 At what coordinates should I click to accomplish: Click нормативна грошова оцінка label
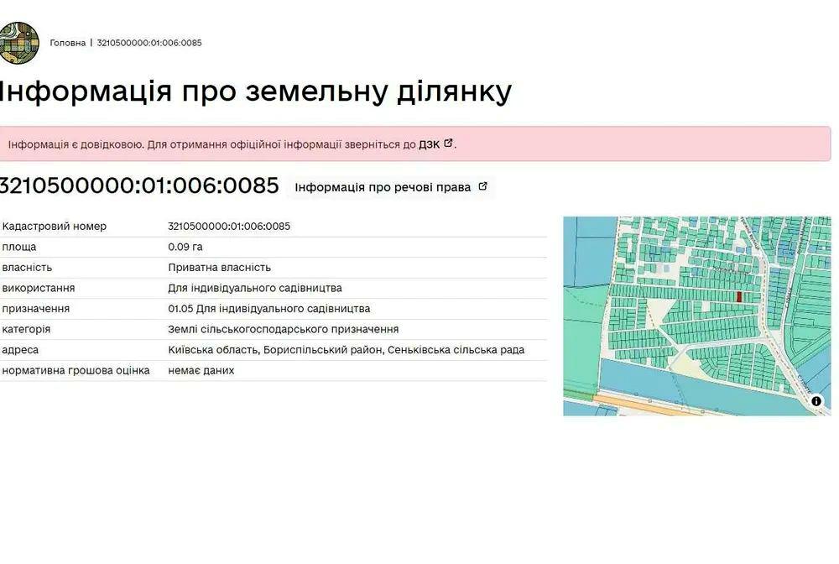tap(76, 370)
